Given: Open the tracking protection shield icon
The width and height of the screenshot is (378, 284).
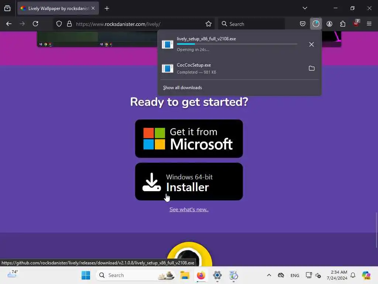Looking at the screenshot, I should 59,24.
